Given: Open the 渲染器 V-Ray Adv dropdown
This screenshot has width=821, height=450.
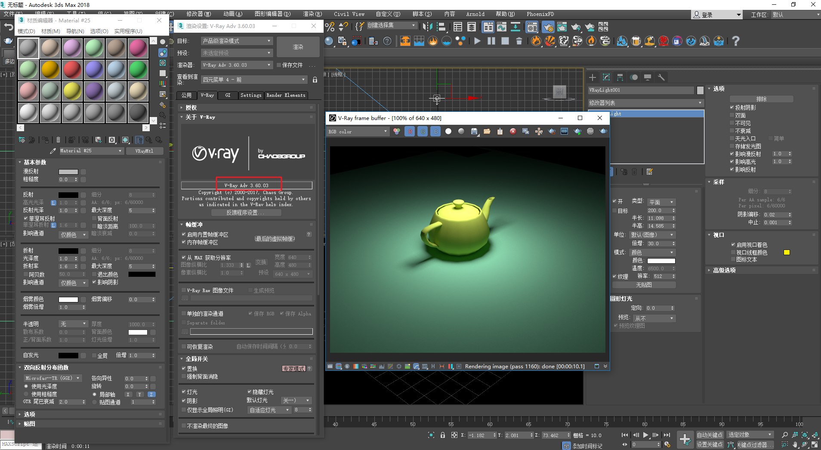Looking at the screenshot, I should 237,65.
